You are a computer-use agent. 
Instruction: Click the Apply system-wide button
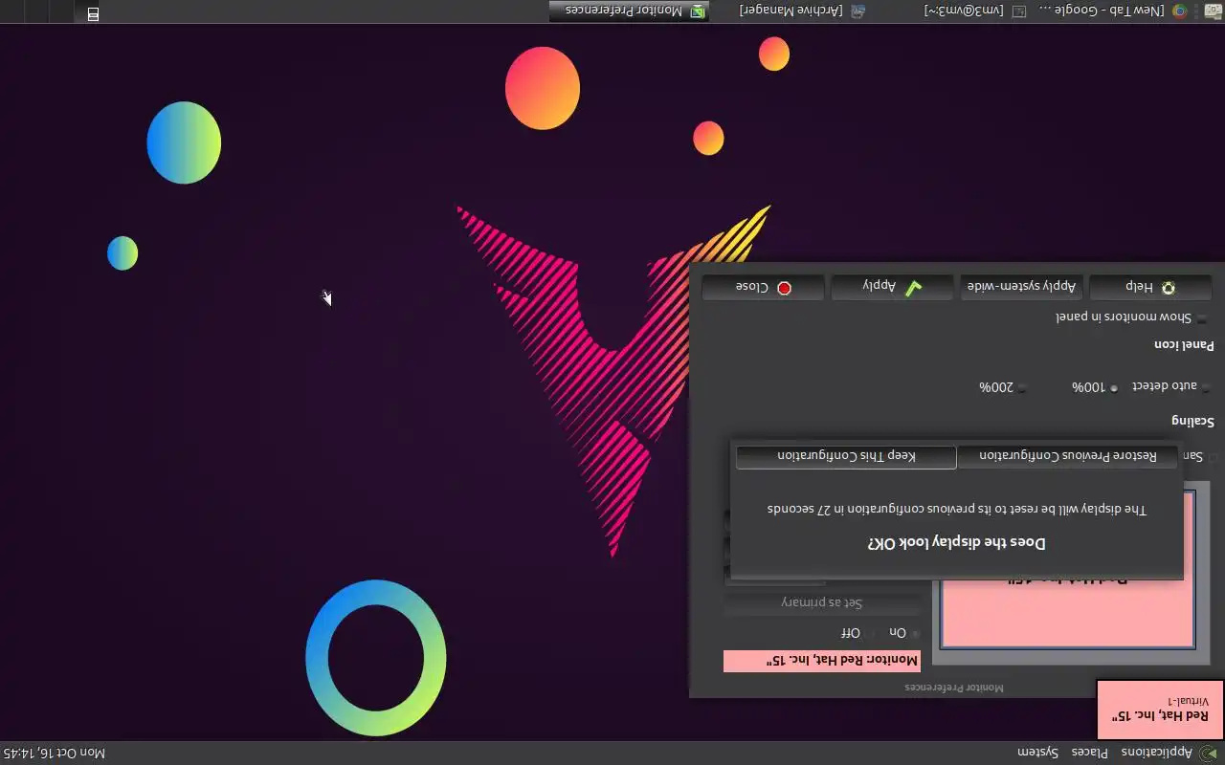pyautogui.click(x=1021, y=287)
